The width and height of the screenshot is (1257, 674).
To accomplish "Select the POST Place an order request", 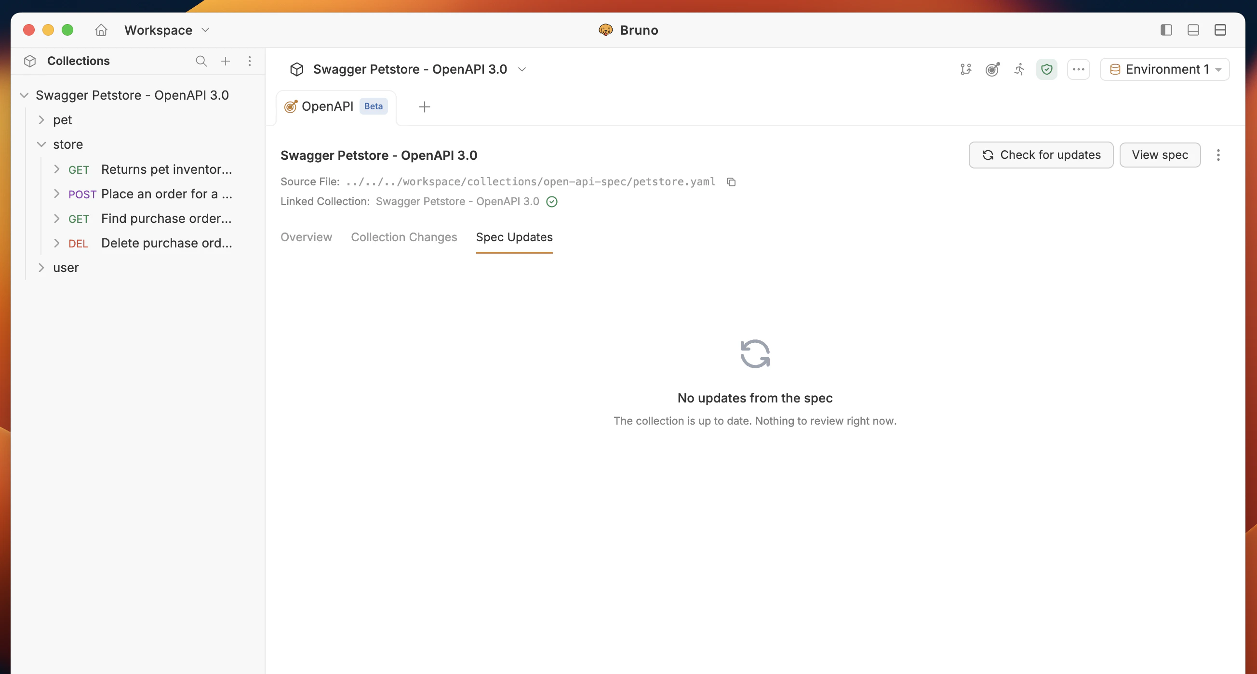I will tap(166, 194).
